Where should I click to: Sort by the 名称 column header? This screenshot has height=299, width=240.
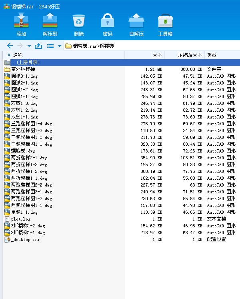click(x=64, y=55)
